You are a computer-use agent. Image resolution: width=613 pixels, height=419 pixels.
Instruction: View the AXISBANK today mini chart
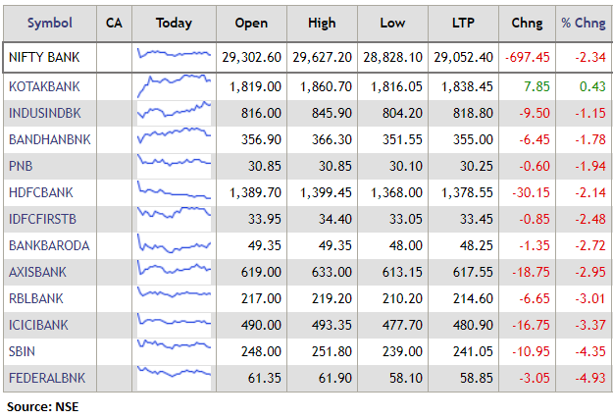(174, 271)
